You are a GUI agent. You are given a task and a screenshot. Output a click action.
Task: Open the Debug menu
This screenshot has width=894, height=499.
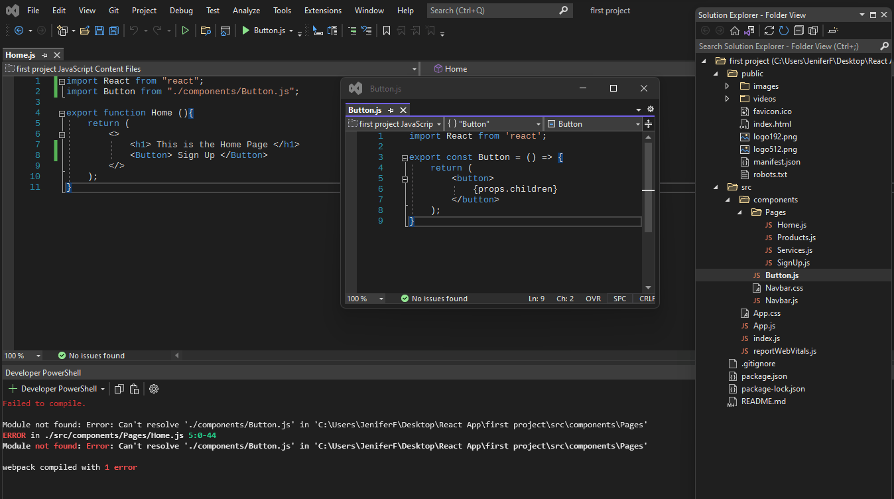181,11
